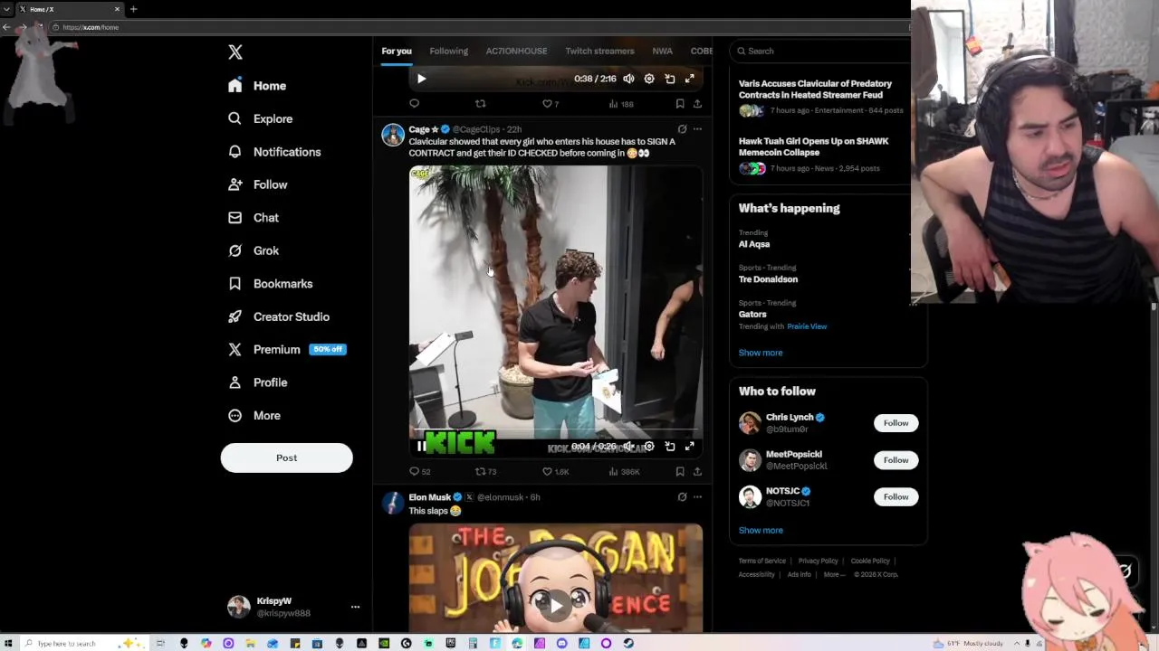Follow MeetPopsickl
This screenshot has height=651, width=1159.
point(896,460)
